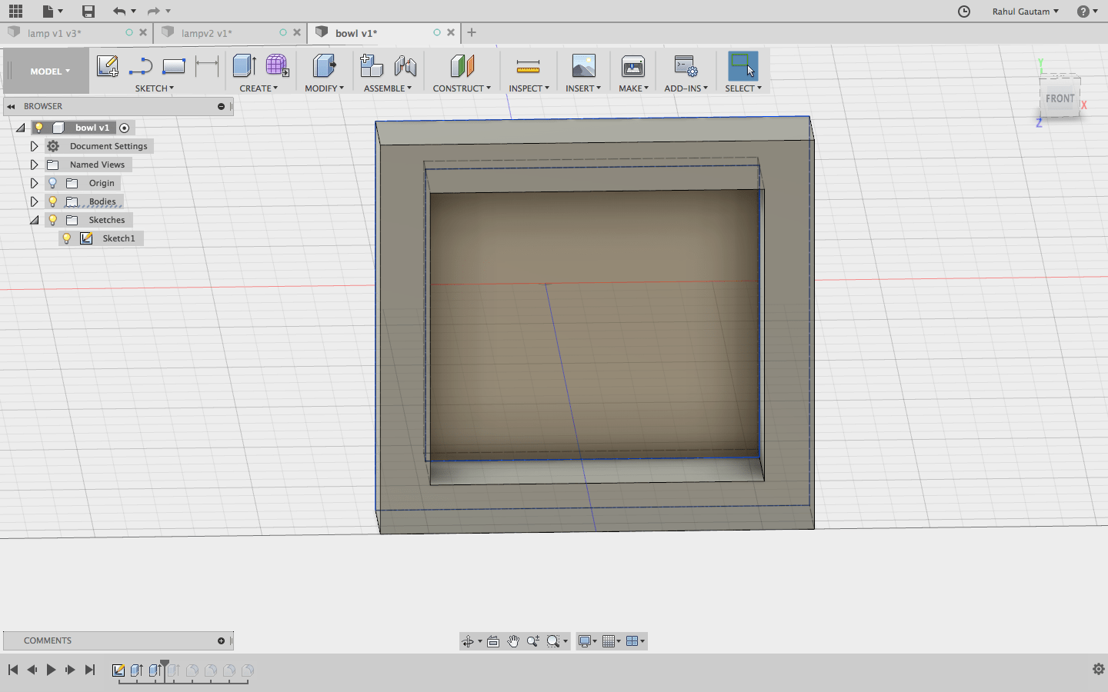The width and height of the screenshot is (1108, 692).
Task: Toggle Bodies folder visibility bulb
Action: [52, 201]
